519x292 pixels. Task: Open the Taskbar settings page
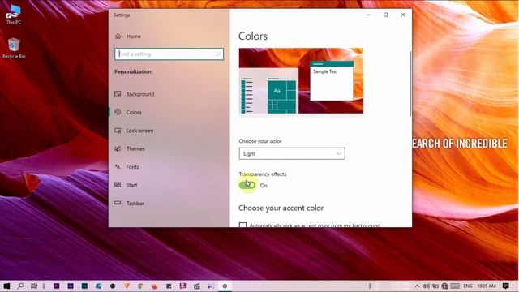pos(129,204)
